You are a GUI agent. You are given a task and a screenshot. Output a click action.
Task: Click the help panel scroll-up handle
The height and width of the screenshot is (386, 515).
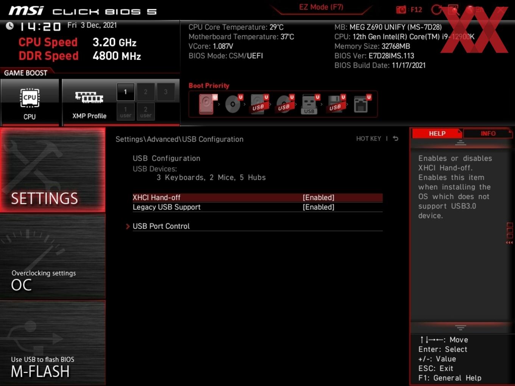coord(460,143)
